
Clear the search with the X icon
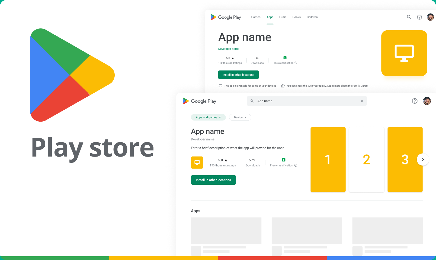pos(362,101)
